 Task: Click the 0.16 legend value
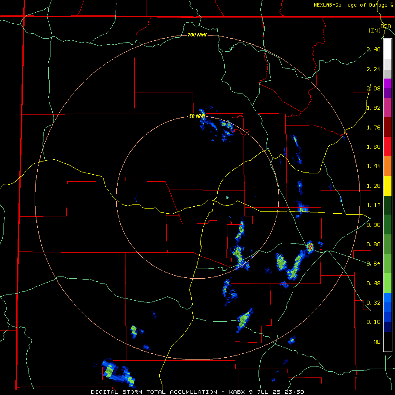(373, 322)
